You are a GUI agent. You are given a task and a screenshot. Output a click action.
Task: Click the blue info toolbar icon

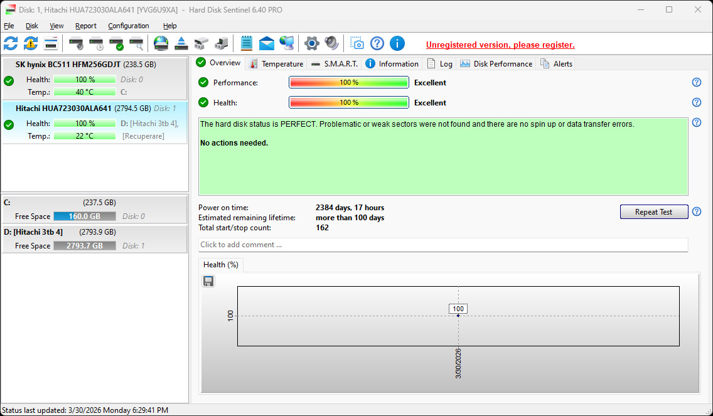(x=397, y=44)
